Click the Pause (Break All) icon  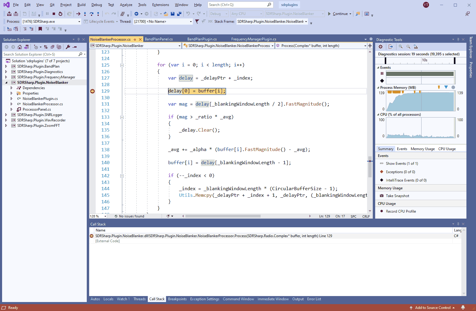pyautogui.click(x=47, y=14)
